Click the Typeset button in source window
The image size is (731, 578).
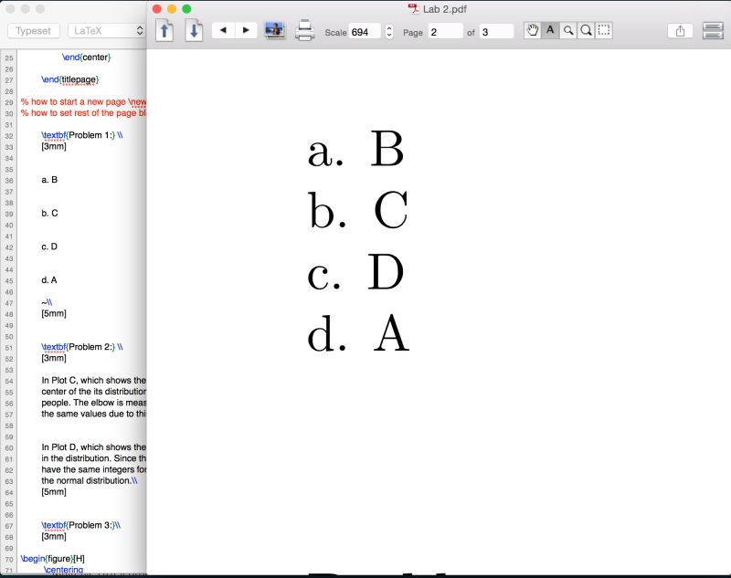click(x=33, y=31)
